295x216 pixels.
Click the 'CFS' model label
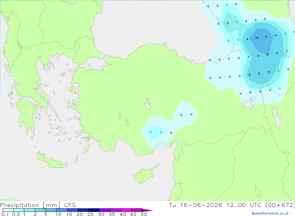70,205
